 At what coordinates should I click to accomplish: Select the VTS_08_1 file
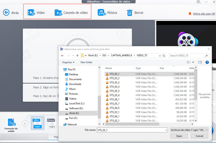[149, 99]
